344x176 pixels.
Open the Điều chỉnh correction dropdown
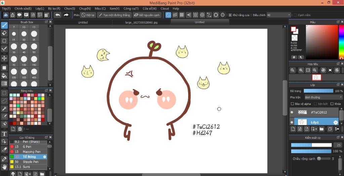tap(278, 15)
